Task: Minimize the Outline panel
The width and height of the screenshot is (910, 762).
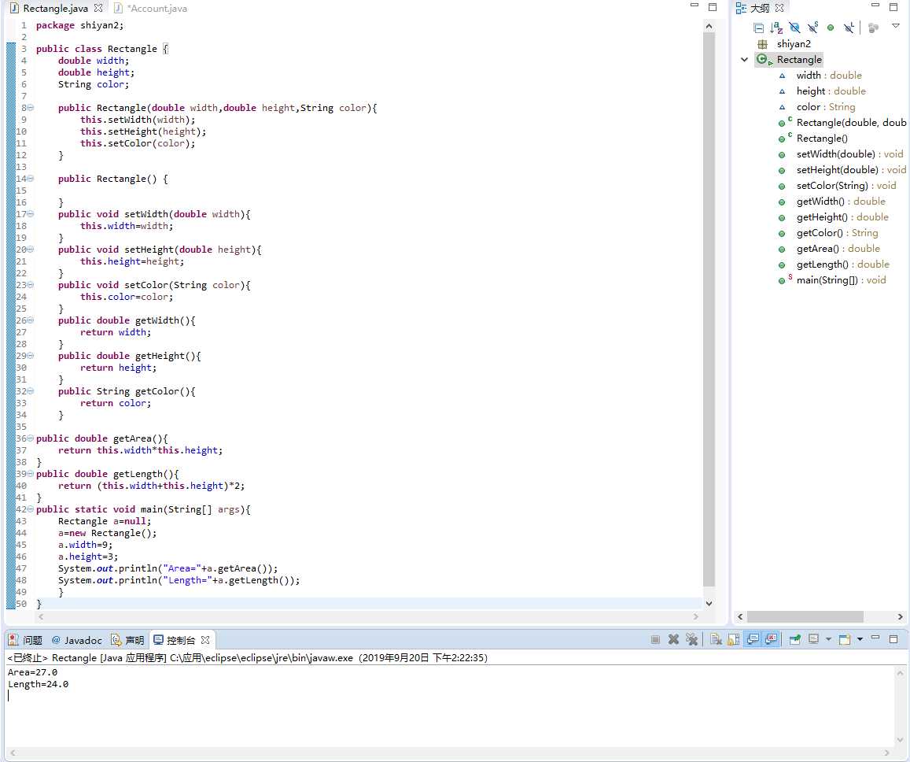Action: 875,6
